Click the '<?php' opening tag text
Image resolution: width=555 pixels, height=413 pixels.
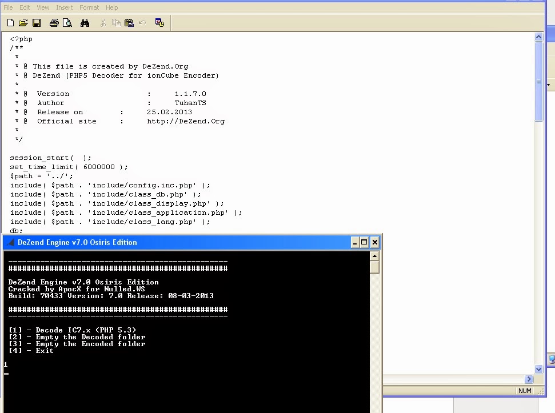click(x=21, y=39)
